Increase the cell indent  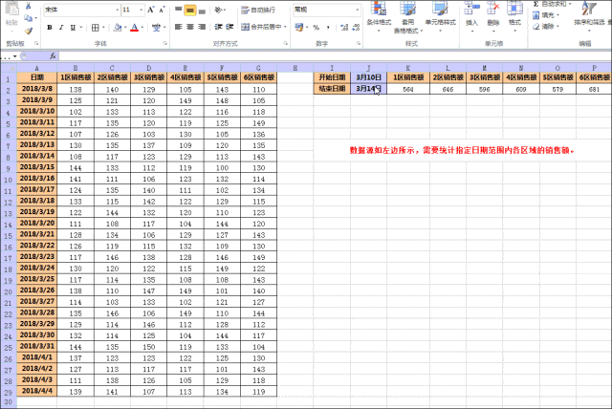click(229, 27)
